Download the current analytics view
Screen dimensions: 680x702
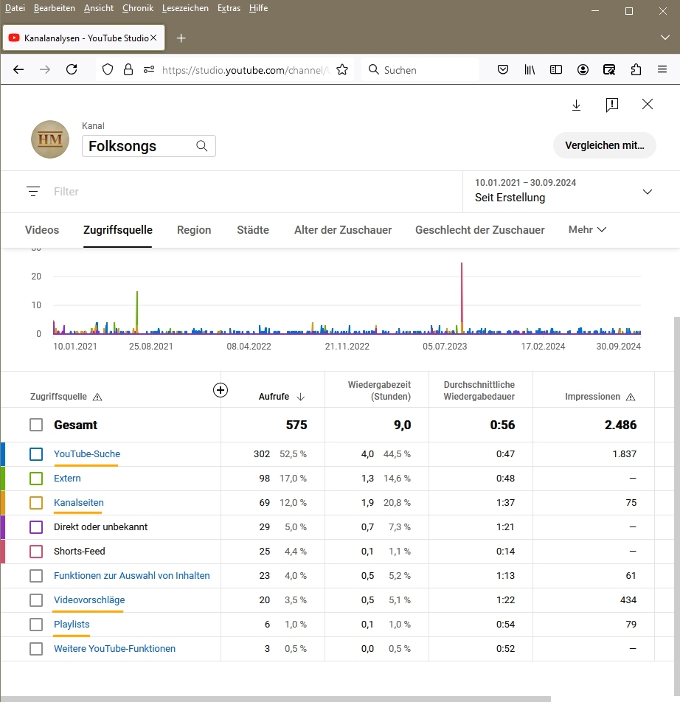577,105
